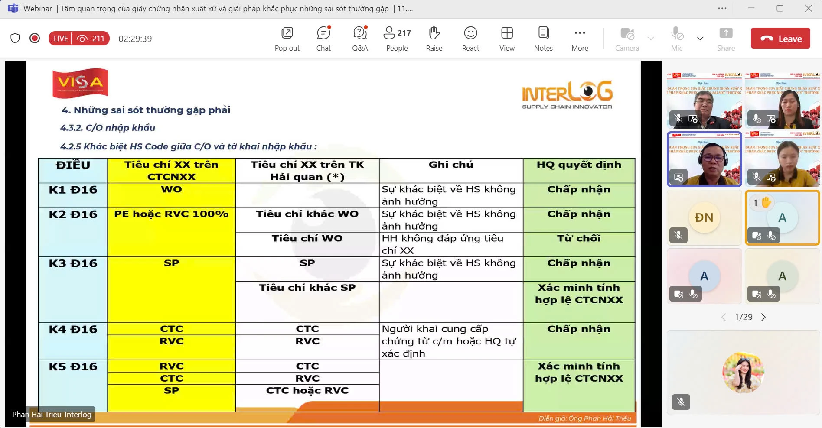Select top-left man in suit video
Viewport: 822px width, 428px height.
(x=704, y=101)
